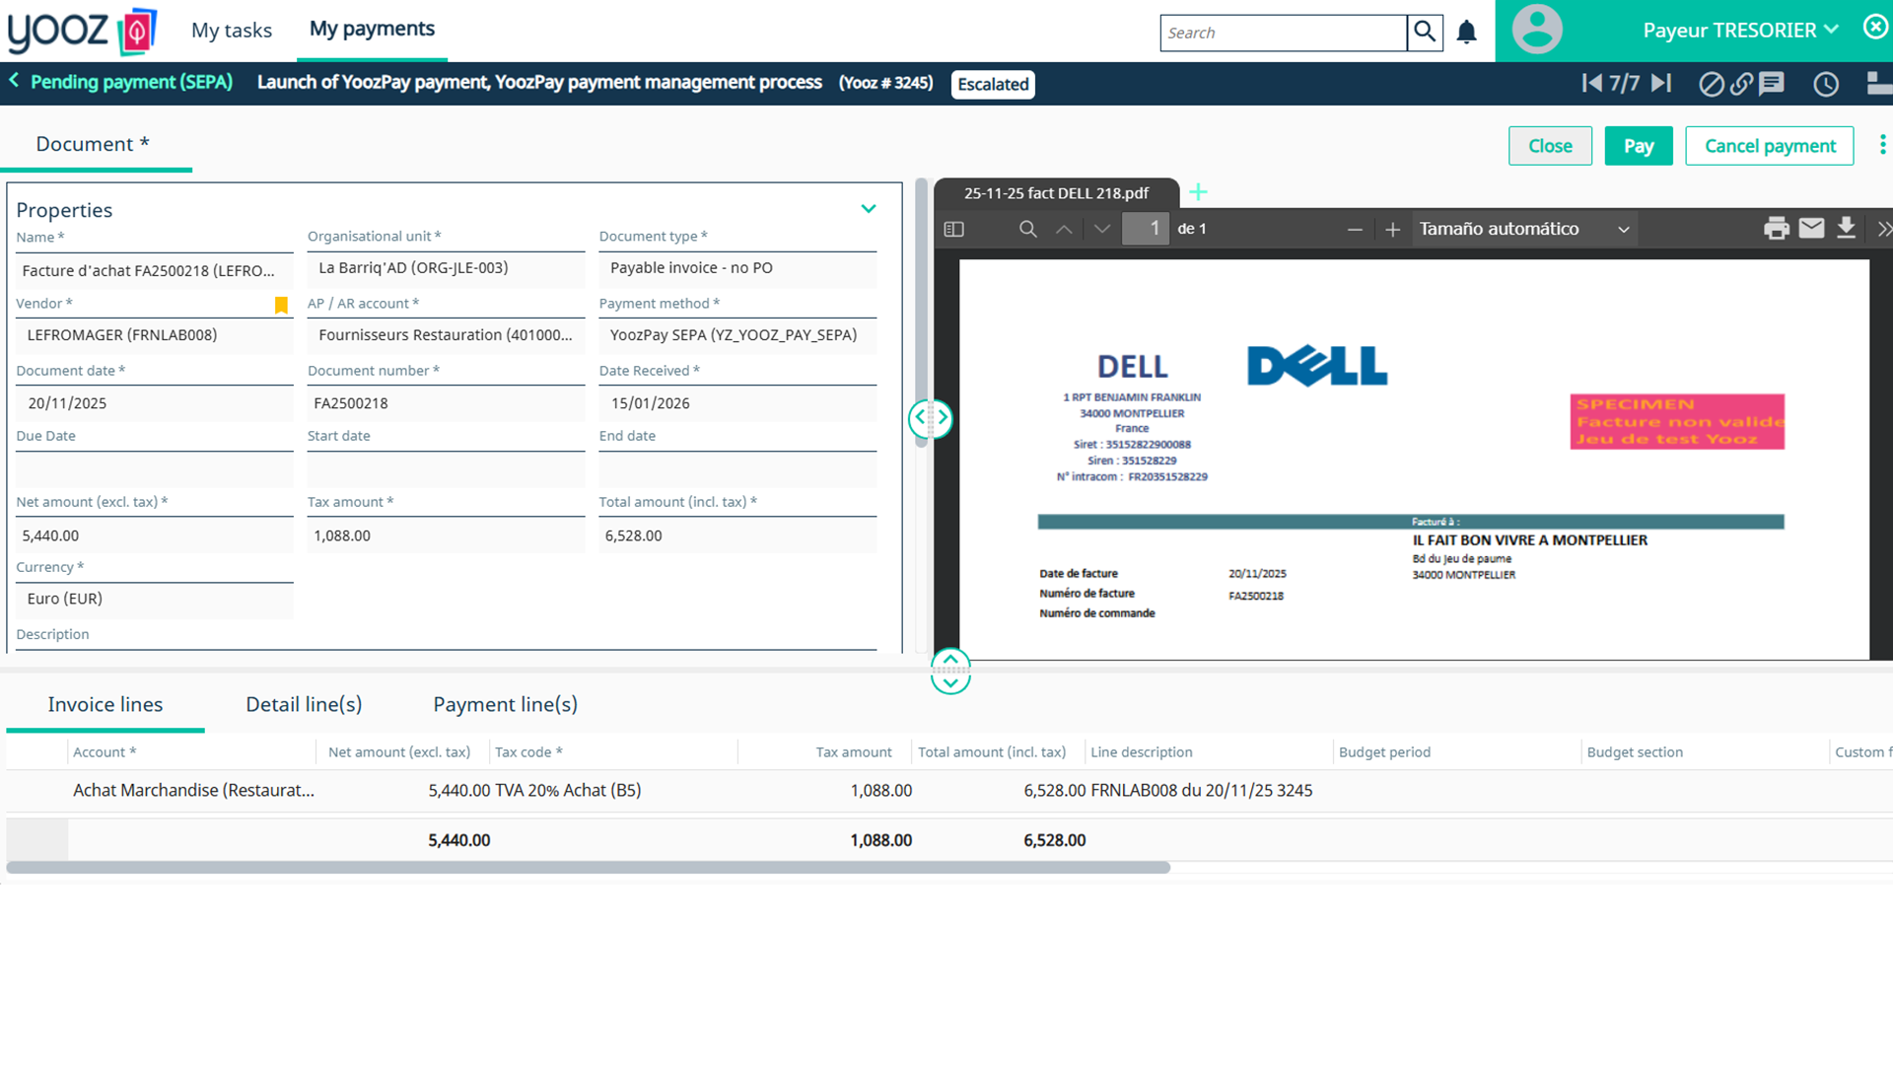The image size is (1893, 1065).
Task: Click the Pay button
Action: (1639, 146)
